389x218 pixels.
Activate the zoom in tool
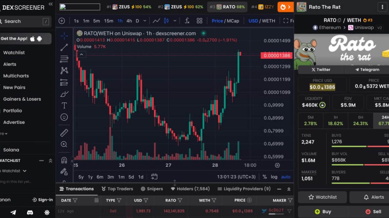point(64,144)
